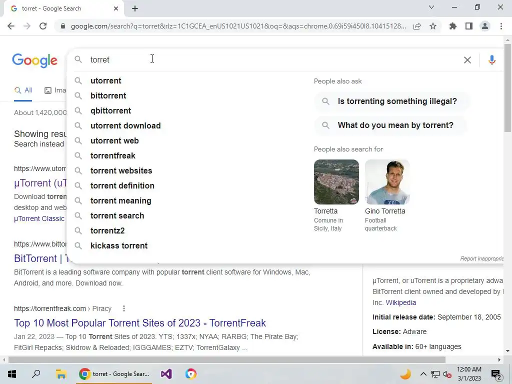
Task: Share this page using the share icon
Action: tap(417, 26)
